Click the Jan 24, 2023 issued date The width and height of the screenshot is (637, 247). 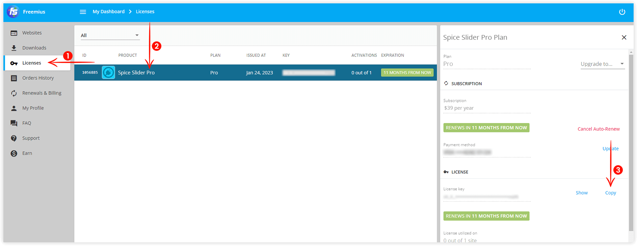coord(260,73)
